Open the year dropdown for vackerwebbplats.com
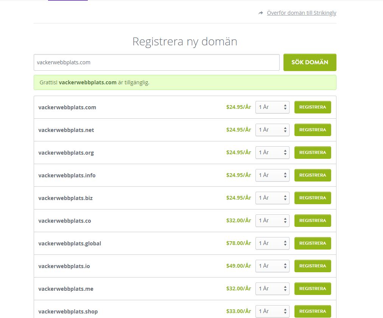 (x=272, y=107)
